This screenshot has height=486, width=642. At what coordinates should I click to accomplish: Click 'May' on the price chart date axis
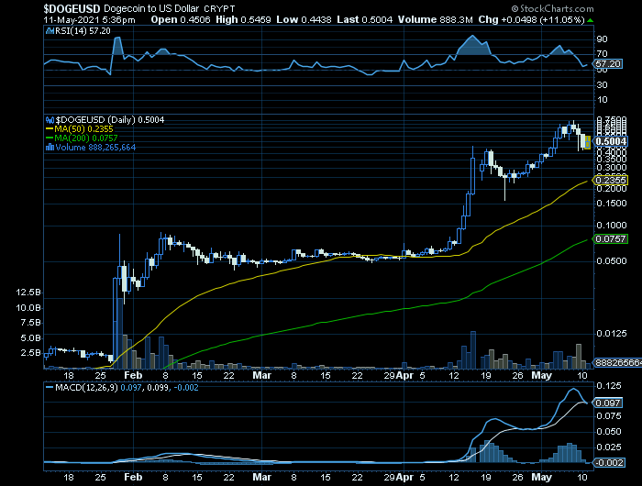pyautogui.click(x=541, y=375)
